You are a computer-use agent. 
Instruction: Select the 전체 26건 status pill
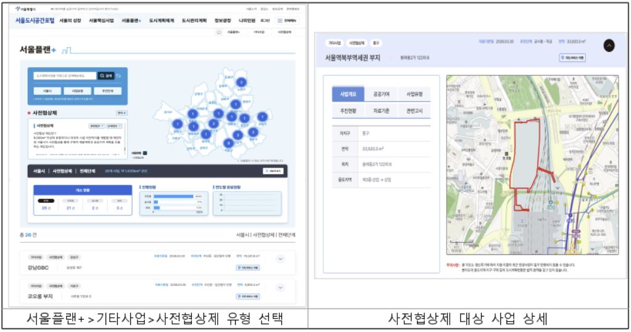coord(46,201)
